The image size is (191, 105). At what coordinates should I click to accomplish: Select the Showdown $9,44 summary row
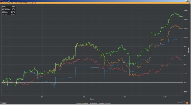pos(8,8)
